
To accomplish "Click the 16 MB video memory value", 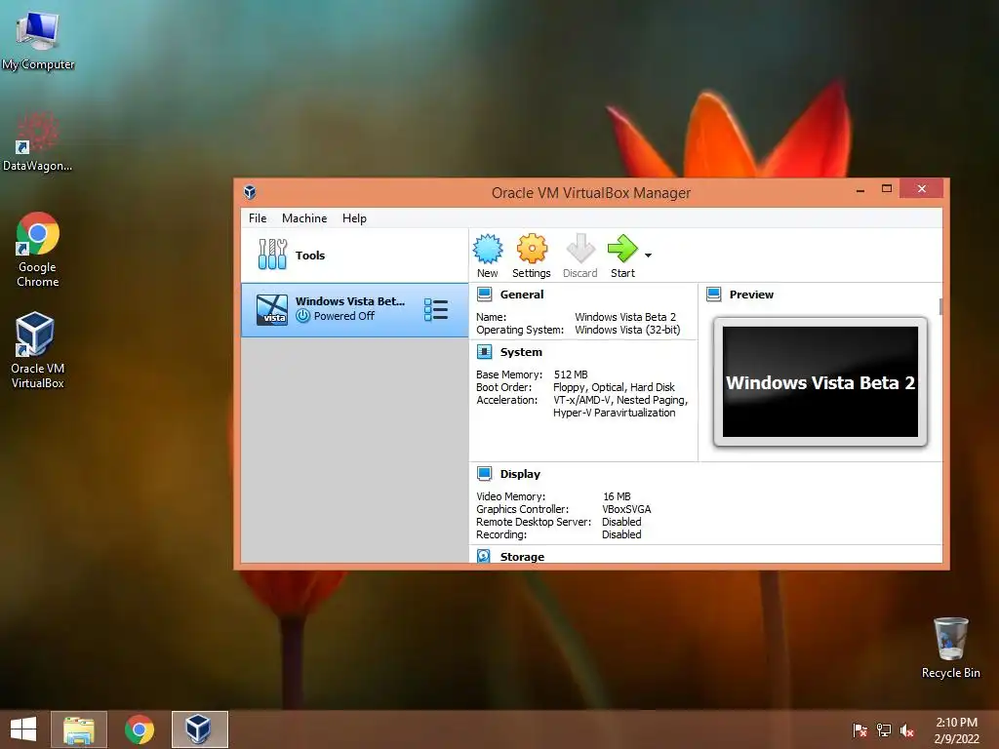I will point(617,496).
